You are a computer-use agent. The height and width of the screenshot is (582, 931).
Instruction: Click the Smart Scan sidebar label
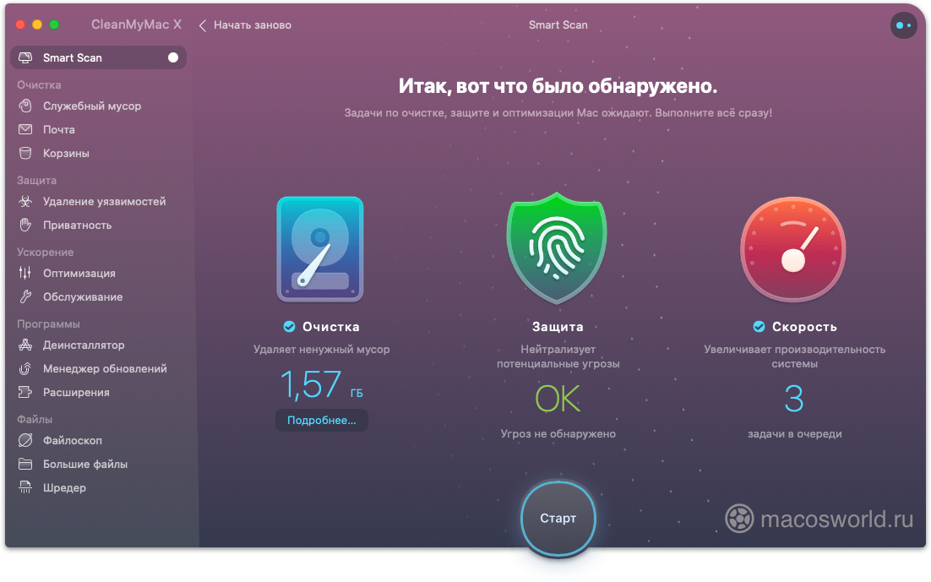tap(73, 57)
